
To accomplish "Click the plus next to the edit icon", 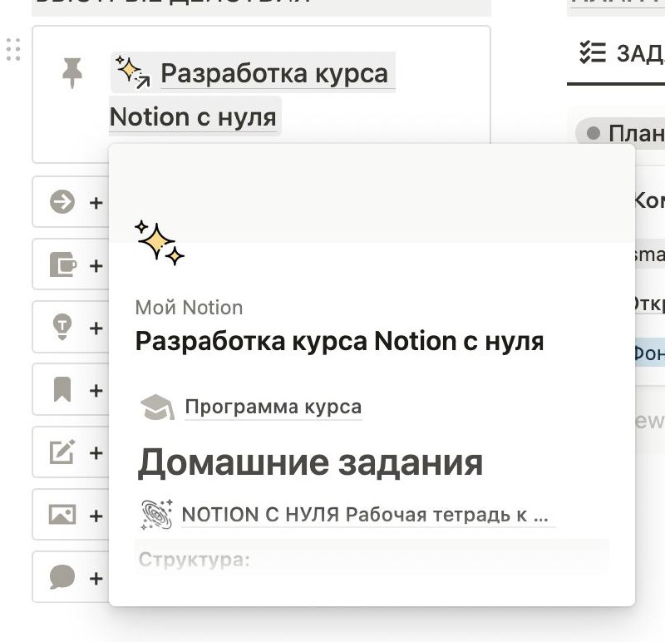I will coord(96,452).
